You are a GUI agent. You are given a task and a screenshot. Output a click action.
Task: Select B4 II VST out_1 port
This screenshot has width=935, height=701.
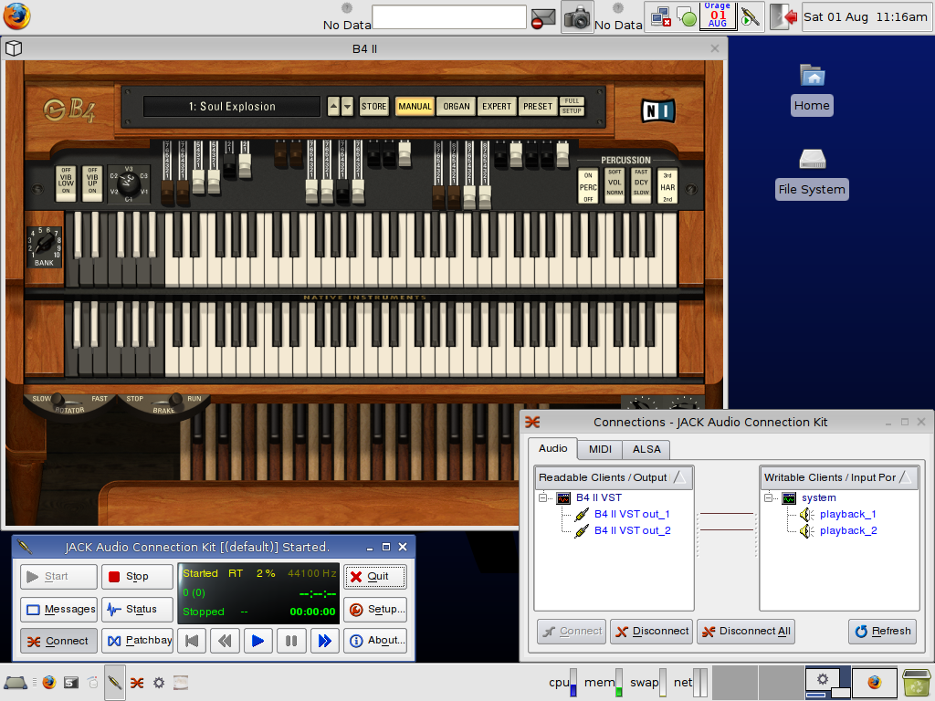[x=632, y=514]
